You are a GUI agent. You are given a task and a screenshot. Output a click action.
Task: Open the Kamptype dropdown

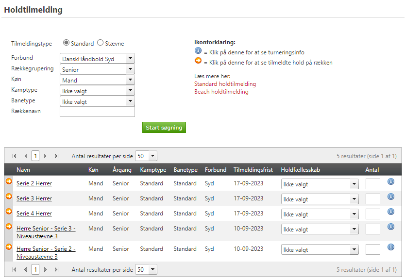[x=97, y=91]
